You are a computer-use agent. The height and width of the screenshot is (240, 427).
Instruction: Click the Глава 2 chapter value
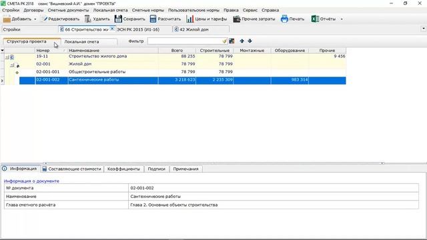click(274, 205)
